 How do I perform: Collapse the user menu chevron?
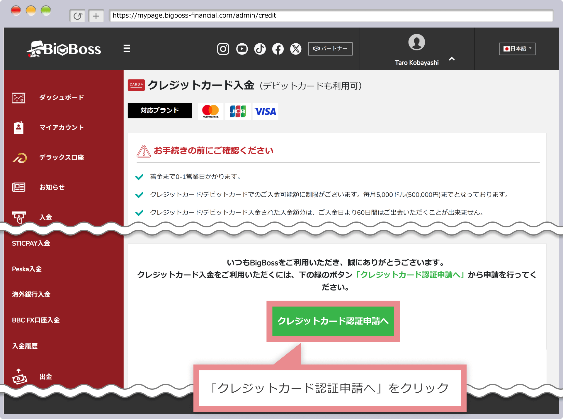(x=452, y=59)
